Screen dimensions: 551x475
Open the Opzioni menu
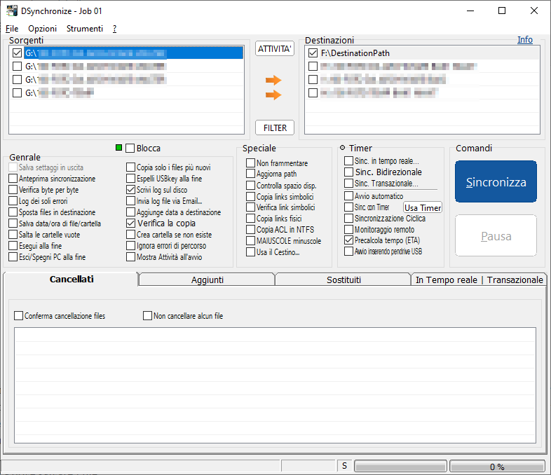coord(43,29)
